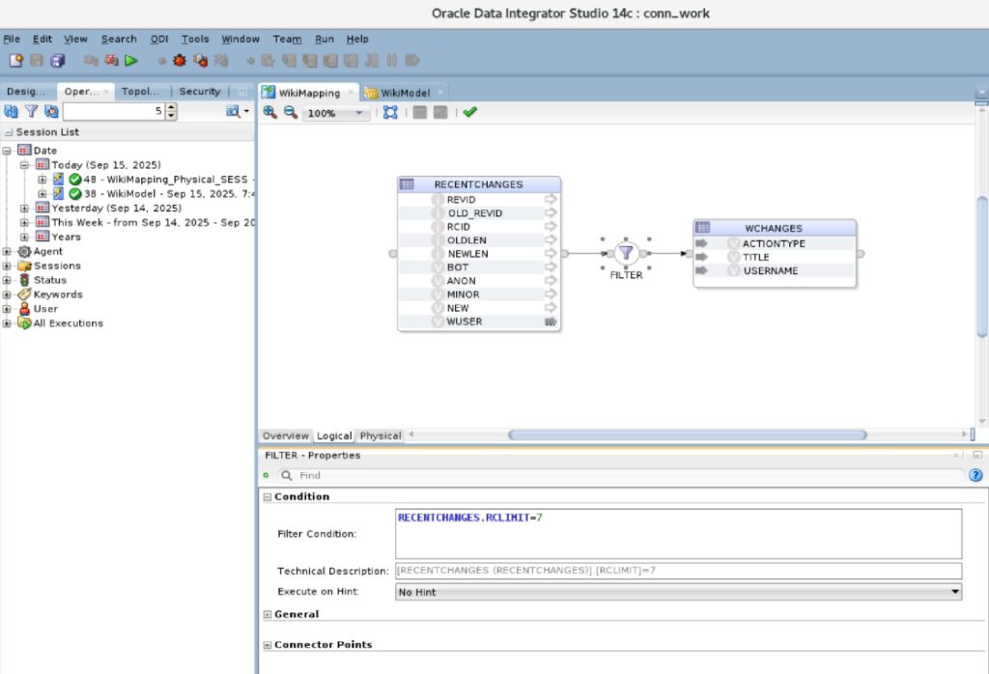Run the mapping with green play icon
989x674 pixels.
[x=131, y=61]
